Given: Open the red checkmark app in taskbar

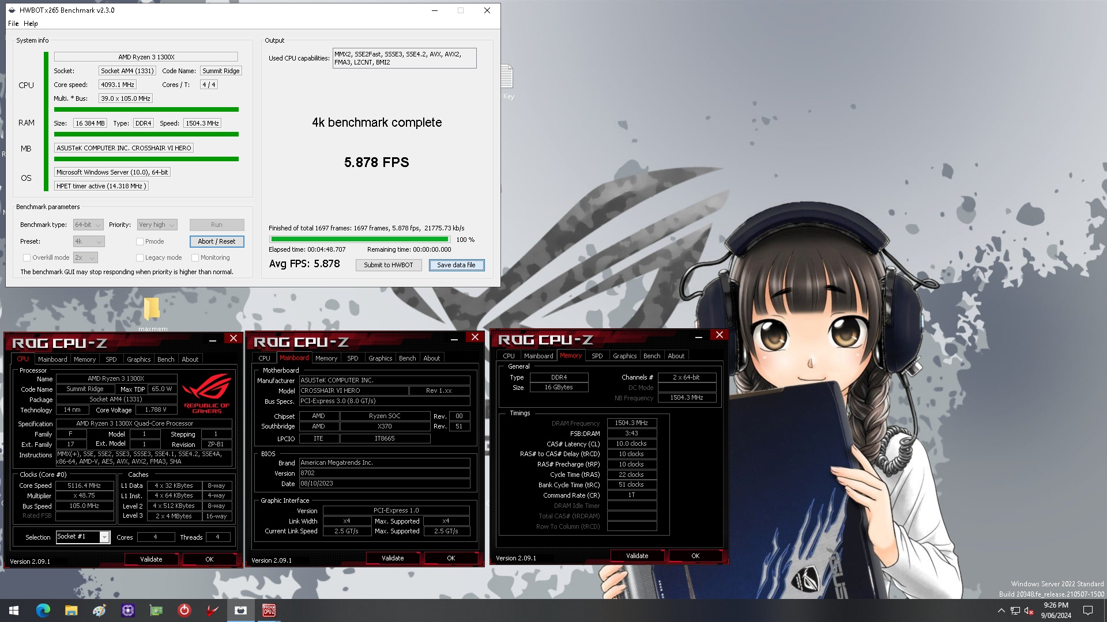Looking at the screenshot, I should (x=212, y=610).
